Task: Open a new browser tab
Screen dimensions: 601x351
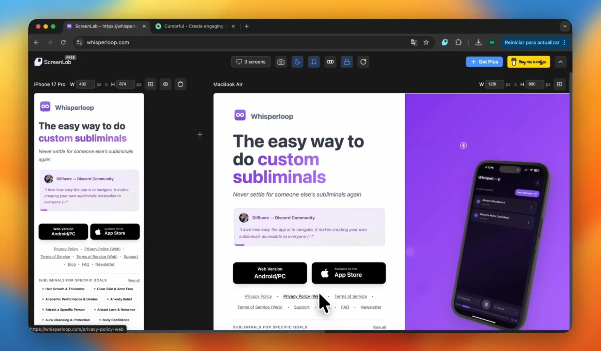Action: point(247,26)
